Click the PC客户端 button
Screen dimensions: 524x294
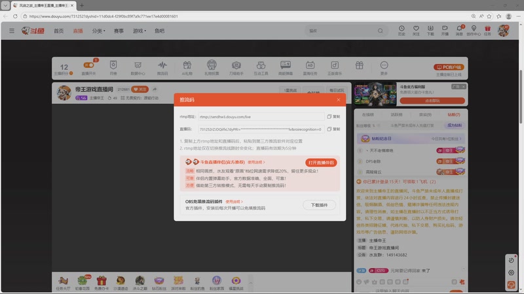[x=449, y=67]
